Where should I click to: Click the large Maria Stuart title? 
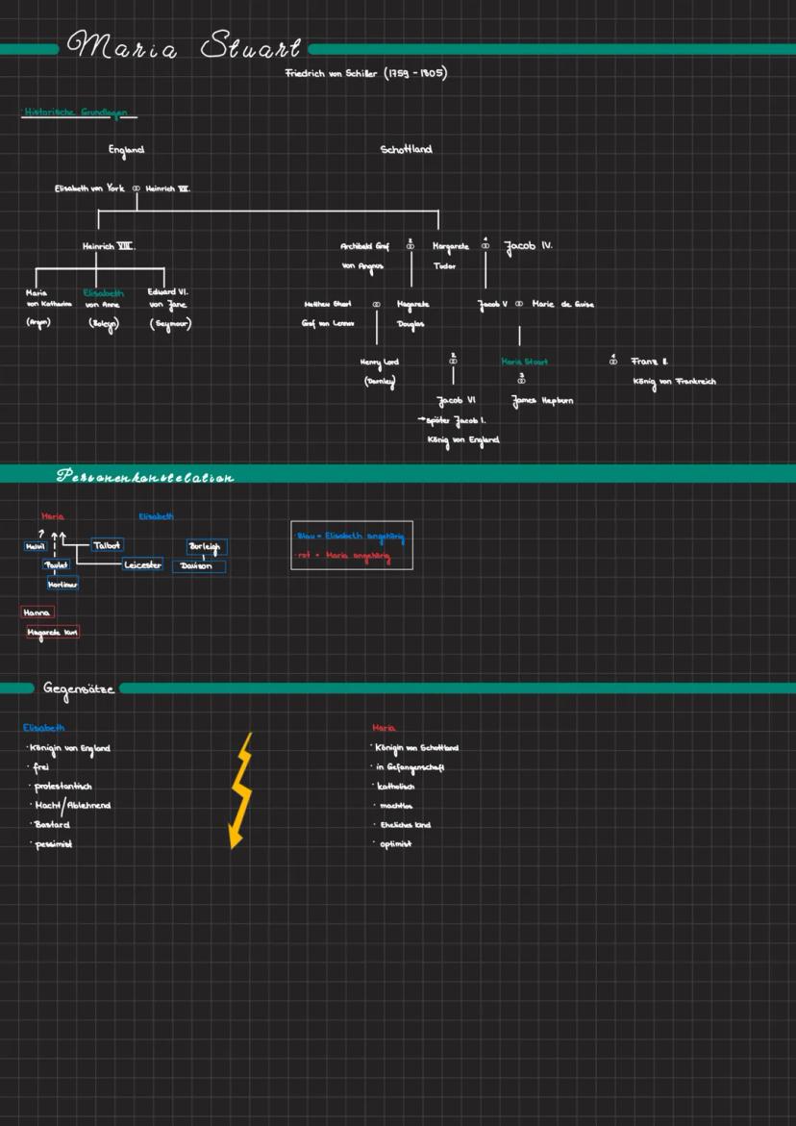tap(183, 47)
